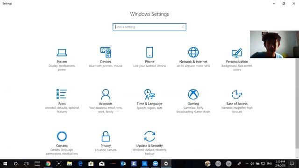Click 'Windows Update, recovery, backup' description
The image size is (299, 168).
pos(149,152)
